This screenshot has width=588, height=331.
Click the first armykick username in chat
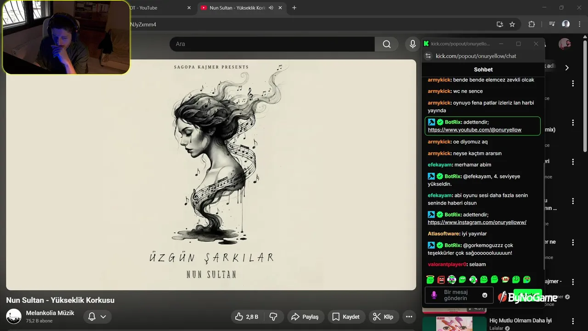pyautogui.click(x=439, y=80)
